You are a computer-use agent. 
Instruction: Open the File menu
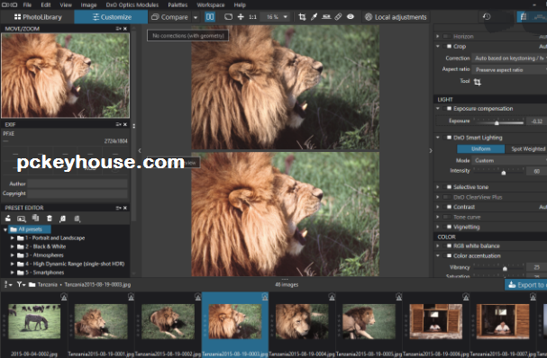tap(27, 4)
